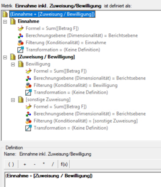
Task: Click the [sonstige Zuweisung] formula icon
Action: 29,107
